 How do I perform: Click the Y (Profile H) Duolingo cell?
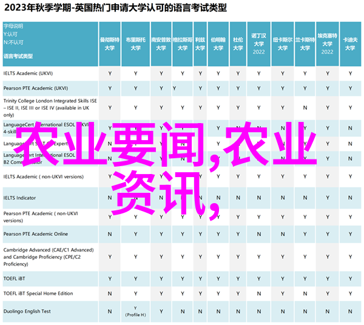[135, 312]
